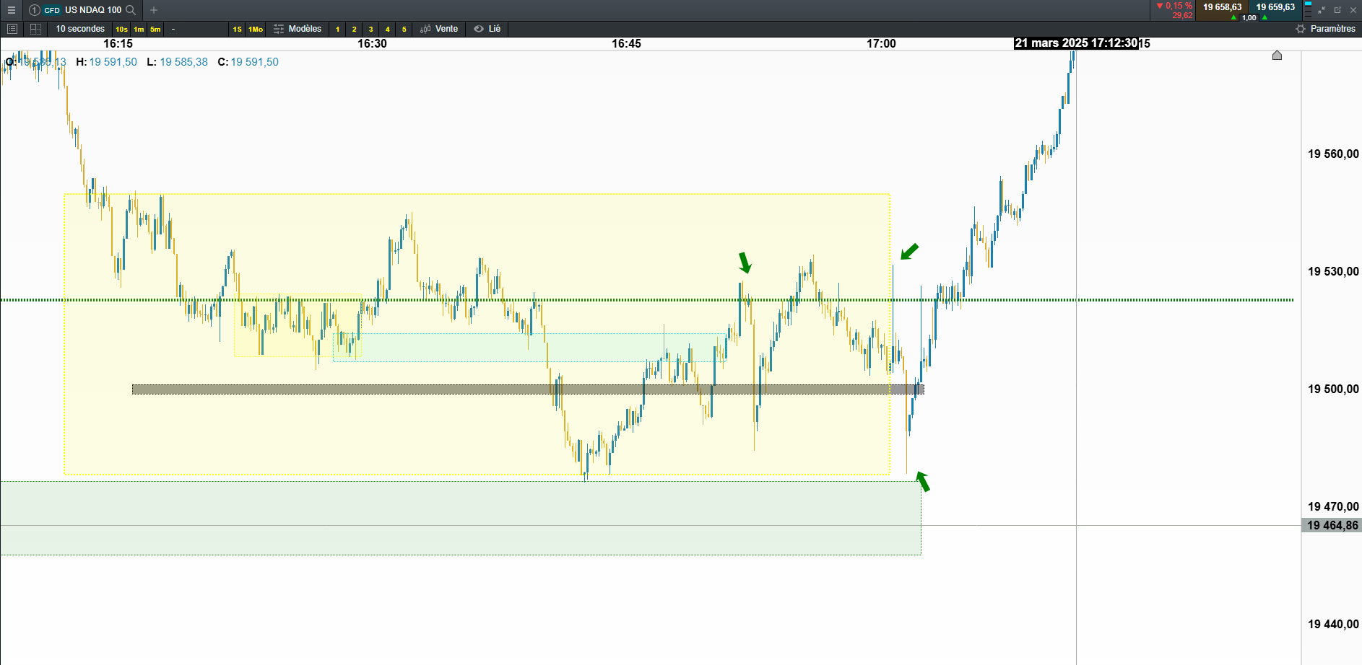Open Paramètres settings

(1326, 29)
